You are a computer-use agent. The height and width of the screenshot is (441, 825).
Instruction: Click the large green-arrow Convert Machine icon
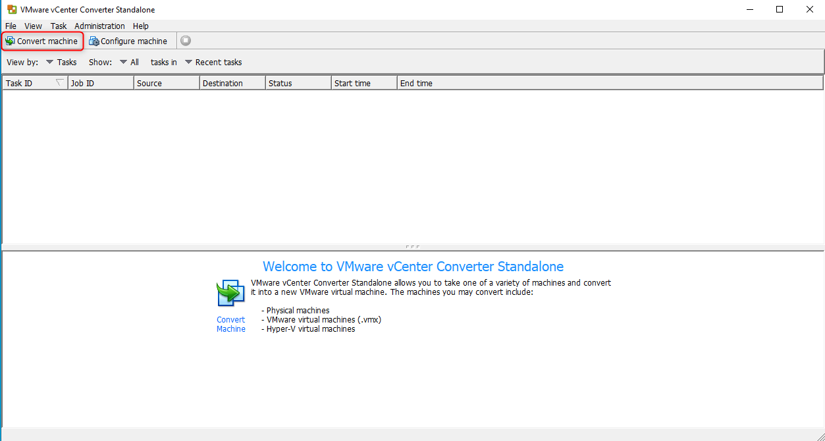click(x=230, y=293)
